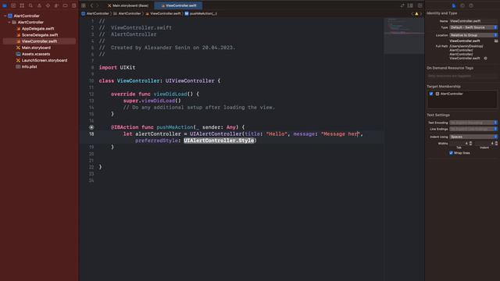Click the 'import UIKit' line
Image resolution: width=500 pixels, height=281 pixels.
coord(117,68)
